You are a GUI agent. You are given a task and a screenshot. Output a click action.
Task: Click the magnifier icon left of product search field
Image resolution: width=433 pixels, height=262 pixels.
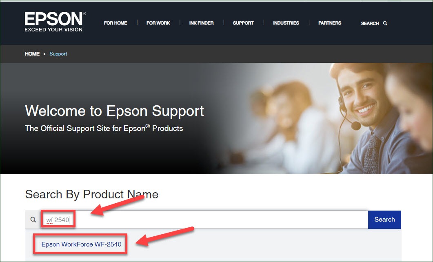[33, 220]
